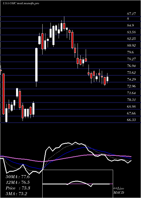The height and width of the screenshot is (198, 141).
Task: Click the 83.58 price axis label
Action: 131,32
